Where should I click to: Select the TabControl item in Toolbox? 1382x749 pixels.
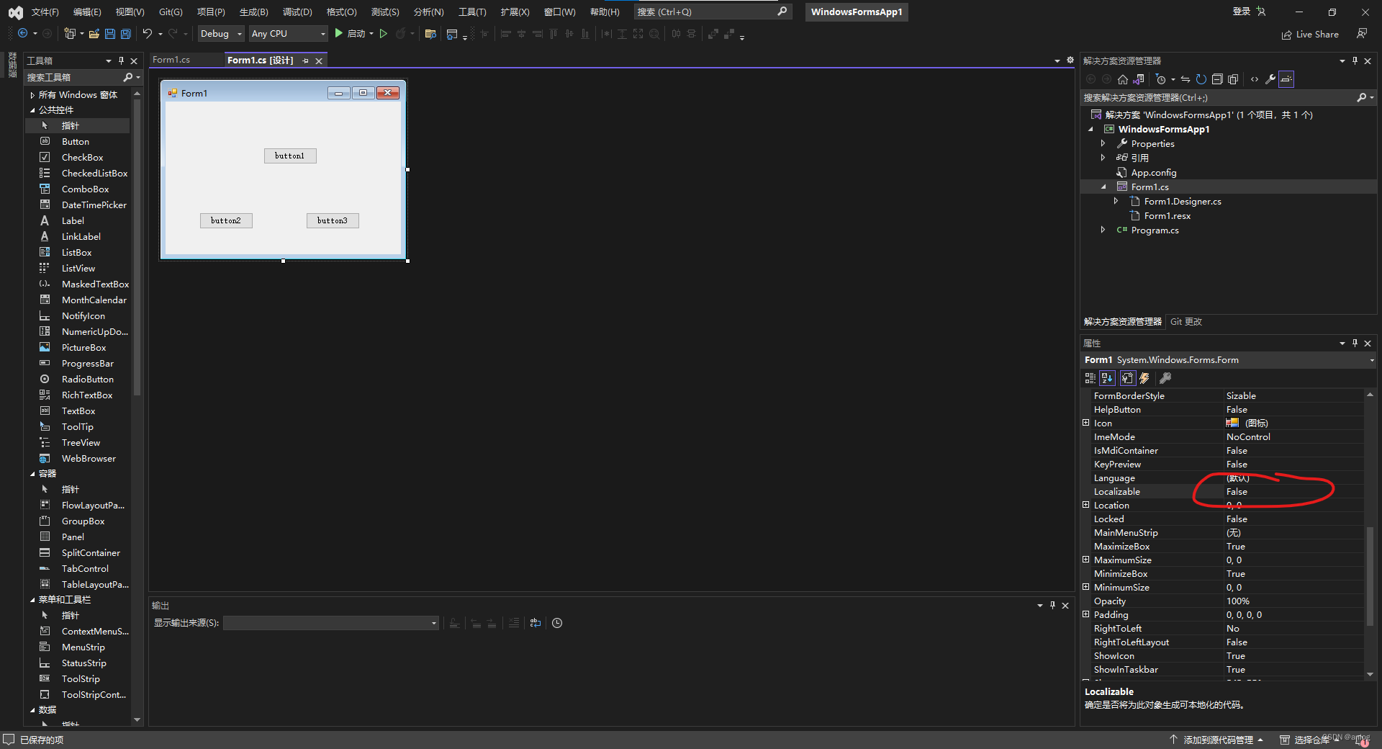pyautogui.click(x=85, y=569)
